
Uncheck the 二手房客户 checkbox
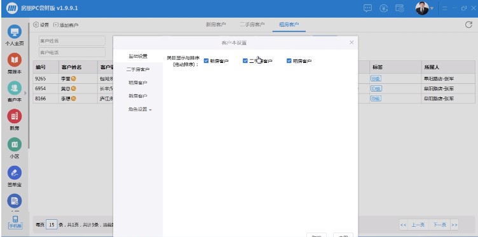pyautogui.click(x=245, y=61)
